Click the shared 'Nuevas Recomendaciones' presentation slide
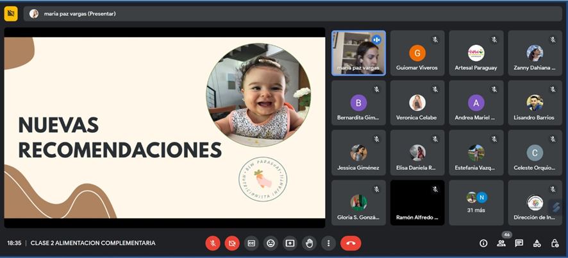The width and height of the screenshot is (568, 258). click(x=165, y=128)
